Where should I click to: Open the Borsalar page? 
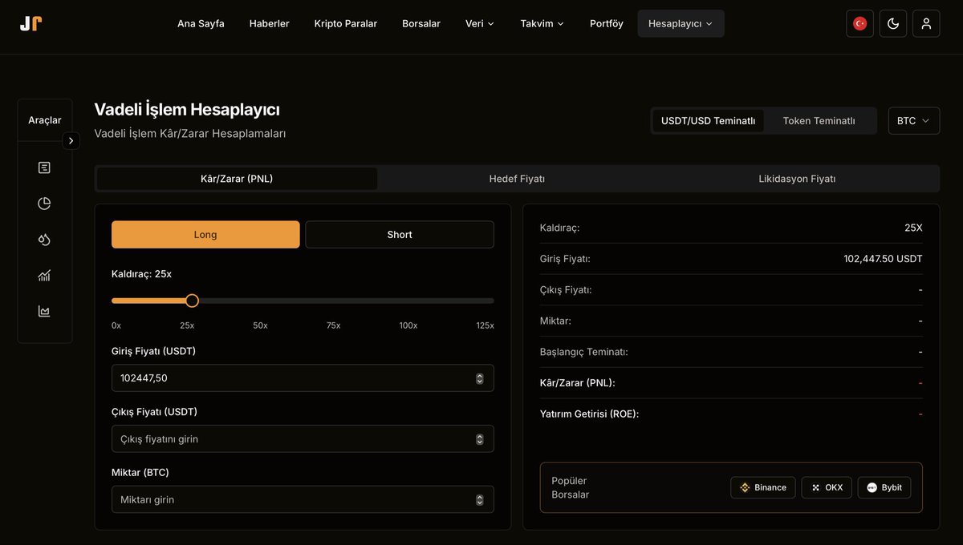[x=421, y=23]
